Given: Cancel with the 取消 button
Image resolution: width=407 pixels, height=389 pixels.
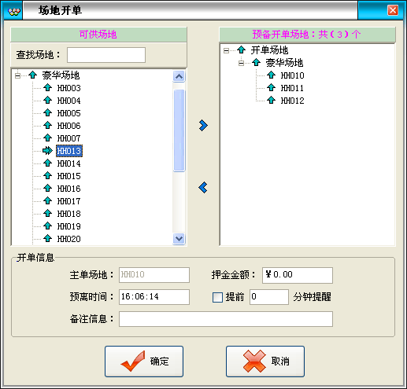Looking at the screenshot, I should [x=265, y=361].
